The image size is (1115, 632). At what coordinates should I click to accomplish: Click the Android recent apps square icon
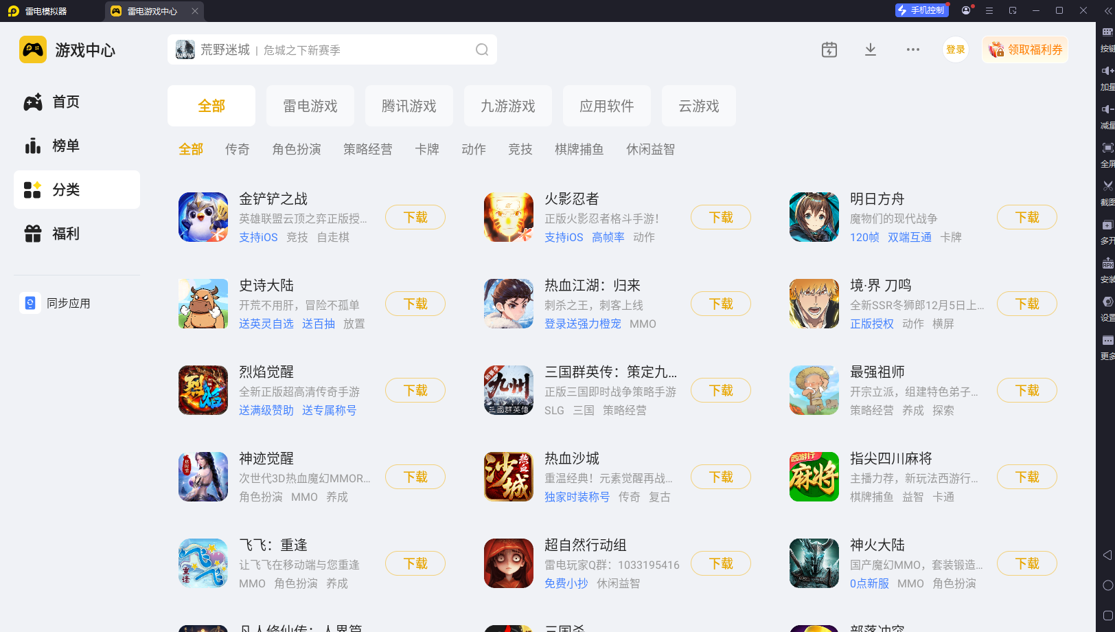click(x=1107, y=616)
